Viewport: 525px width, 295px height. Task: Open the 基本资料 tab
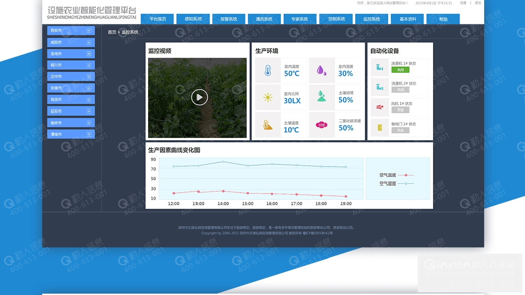(407, 19)
